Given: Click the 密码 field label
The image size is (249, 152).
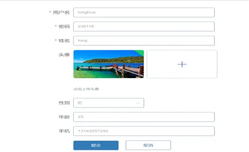Looking at the screenshot, I should pos(64,26).
